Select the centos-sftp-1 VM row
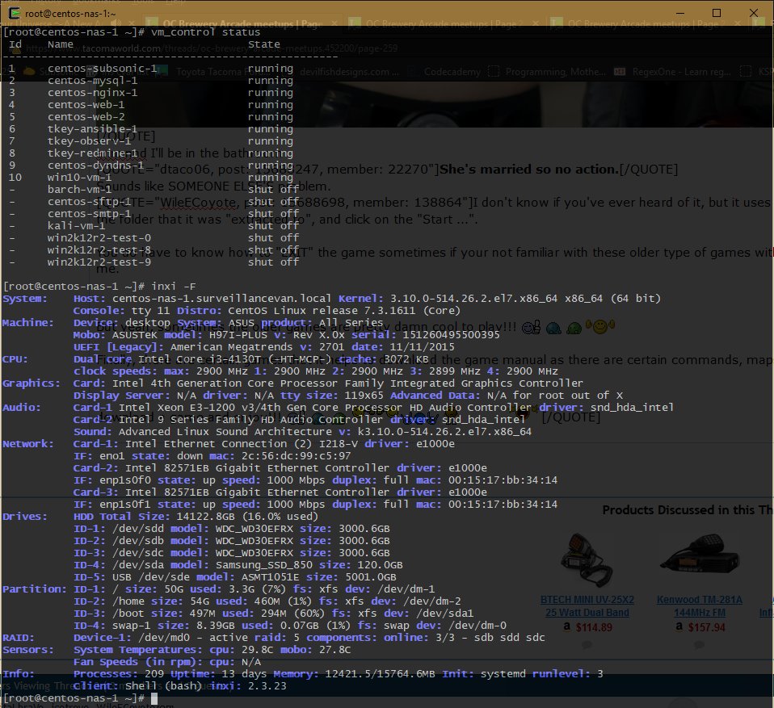This screenshot has width=774, height=708. (x=154, y=201)
